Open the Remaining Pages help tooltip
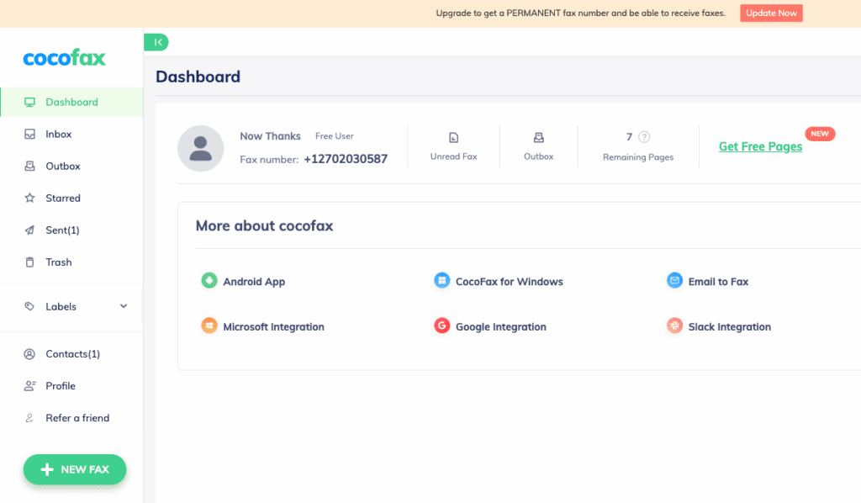The width and height of the screenshot is (861, 503). (643, 136)
